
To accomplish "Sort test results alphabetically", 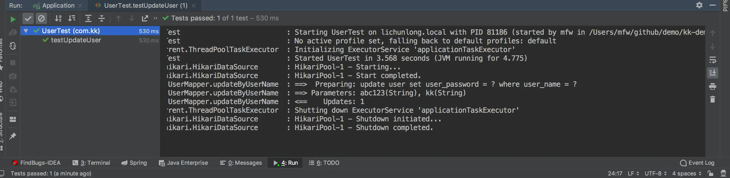I will tap(58, 19).
